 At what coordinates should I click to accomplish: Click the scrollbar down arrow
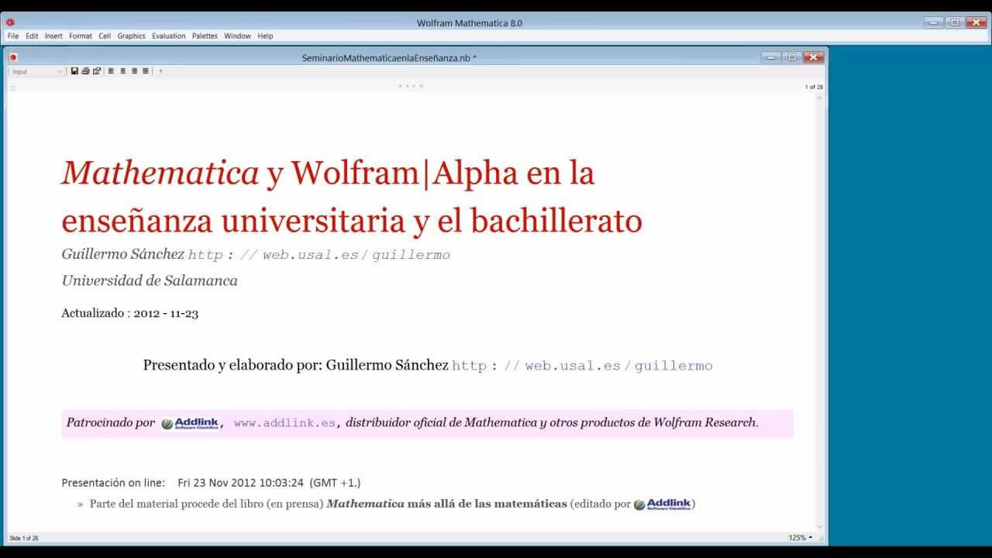click(x=820, y=526)
